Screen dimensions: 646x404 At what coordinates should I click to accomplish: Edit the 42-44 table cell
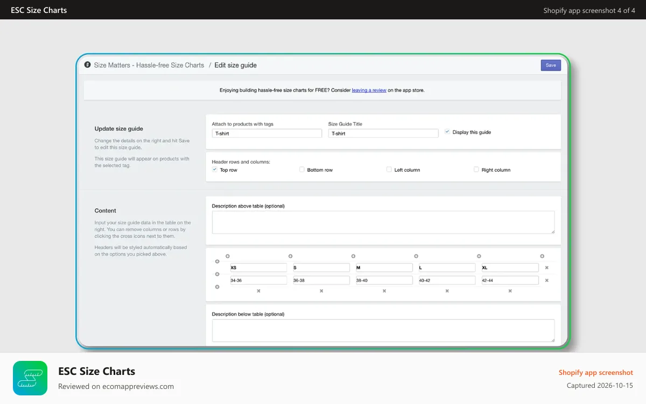510,280
